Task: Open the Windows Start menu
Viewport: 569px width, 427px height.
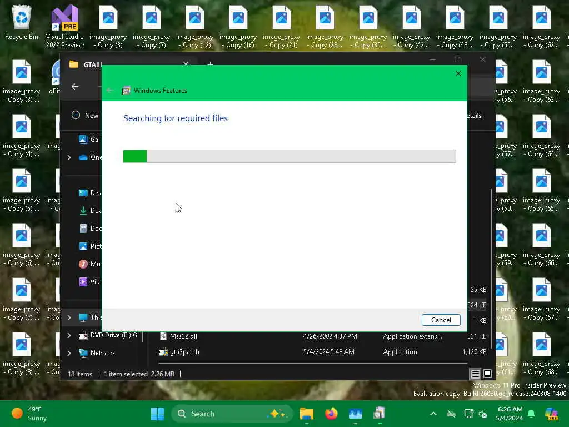Action: click(157, 414)
